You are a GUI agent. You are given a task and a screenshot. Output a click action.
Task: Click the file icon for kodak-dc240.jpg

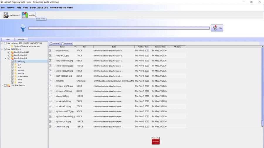coord(54,101)
